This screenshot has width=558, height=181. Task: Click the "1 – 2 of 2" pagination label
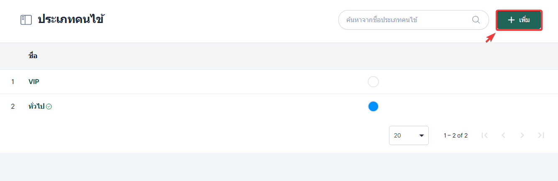point(456,135)
